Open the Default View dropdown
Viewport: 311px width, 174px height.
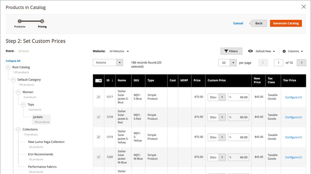[x=265, y=51]
